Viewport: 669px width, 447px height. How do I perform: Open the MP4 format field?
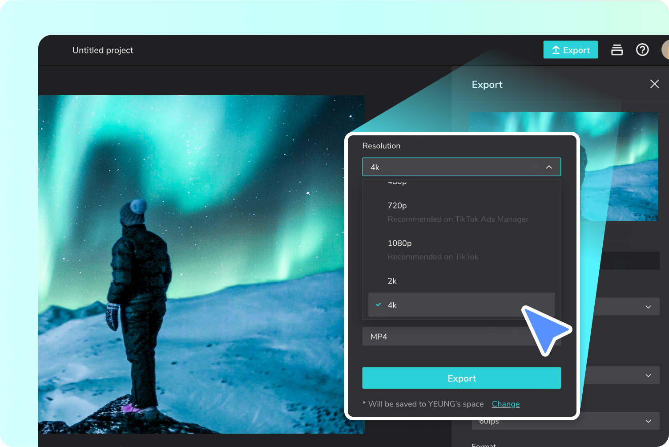tap(462, 337)
